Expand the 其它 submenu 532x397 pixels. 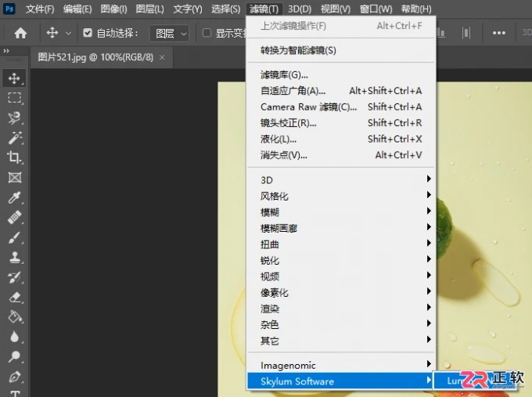(x=341, y=341)
